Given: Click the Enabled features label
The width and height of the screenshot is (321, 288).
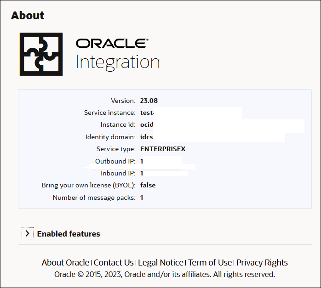Looking at the screenshot, I should pyautogui.click(x=69, y=234).
